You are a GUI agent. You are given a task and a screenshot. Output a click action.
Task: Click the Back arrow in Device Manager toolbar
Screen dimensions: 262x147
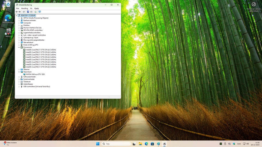tap(17, 12)
